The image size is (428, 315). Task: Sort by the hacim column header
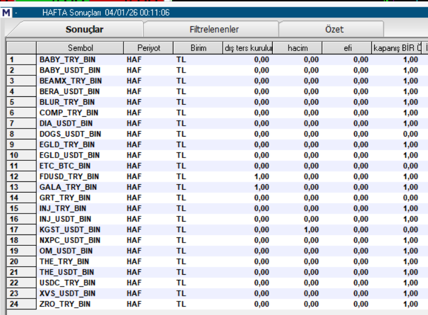[298, 48]
